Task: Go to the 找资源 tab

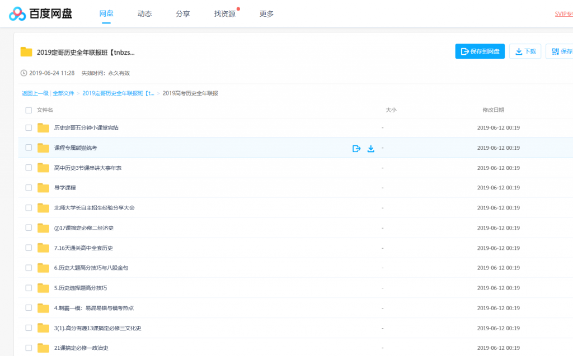Action: pyautogui.click(x=224, y=14)
